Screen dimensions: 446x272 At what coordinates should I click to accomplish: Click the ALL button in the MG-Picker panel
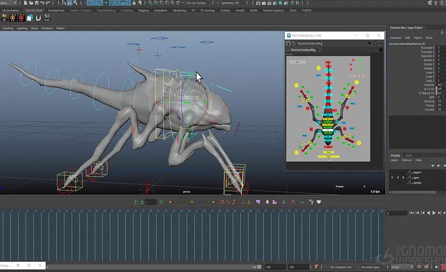298,62
